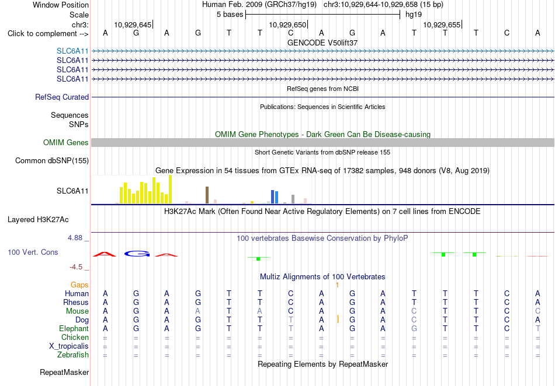Open '100 vertebrates Basewise Conservation by PhyloP' title

point(322,238)
